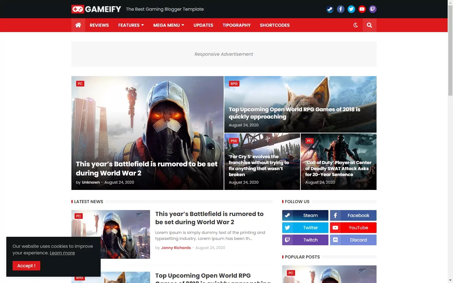Open the Twitch icon in header
Screen dimensions: 453x283
pyautogui.click(x=372, y=9)
